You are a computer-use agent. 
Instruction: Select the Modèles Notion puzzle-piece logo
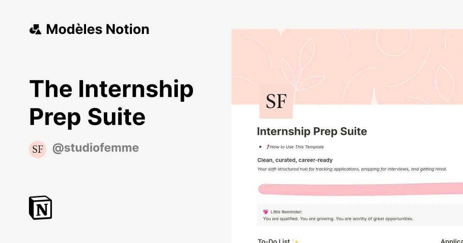click(x=35, y=29)
